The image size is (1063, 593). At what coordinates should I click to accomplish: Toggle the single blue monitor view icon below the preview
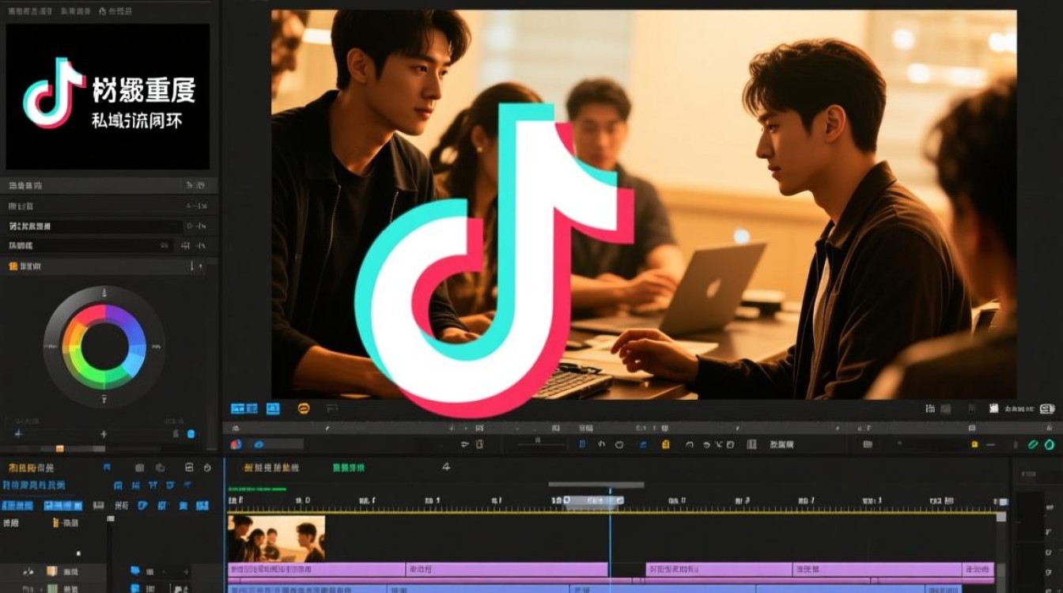pyautogui.click(x=273, y=409)
